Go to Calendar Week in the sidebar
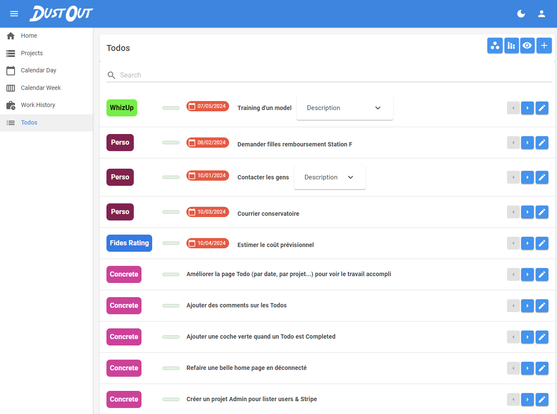The image size is (557, 414). point(41,88)
